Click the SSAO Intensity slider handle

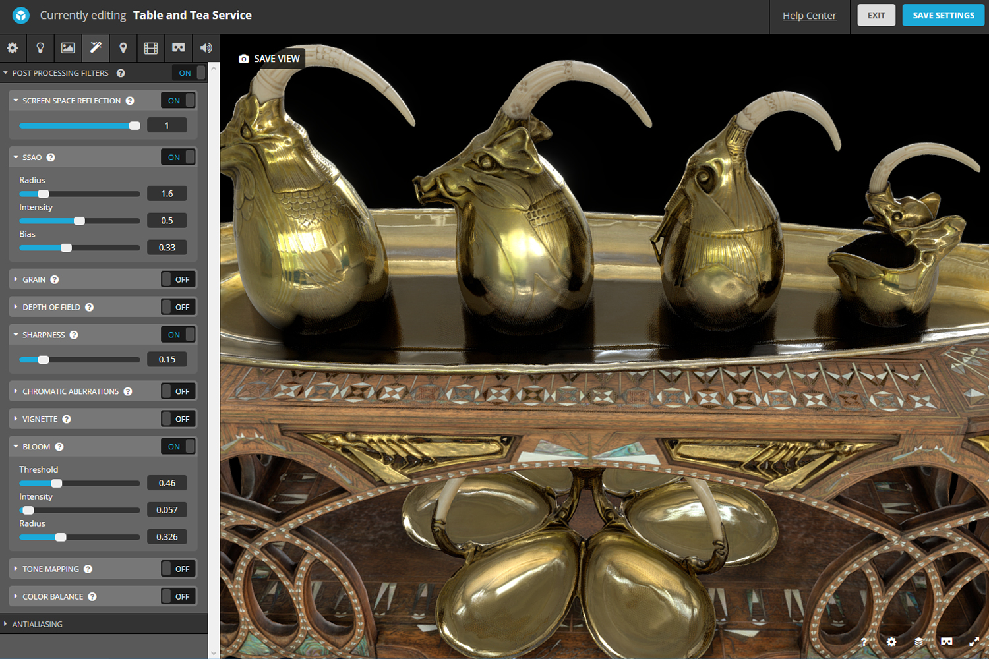(79, 221)
